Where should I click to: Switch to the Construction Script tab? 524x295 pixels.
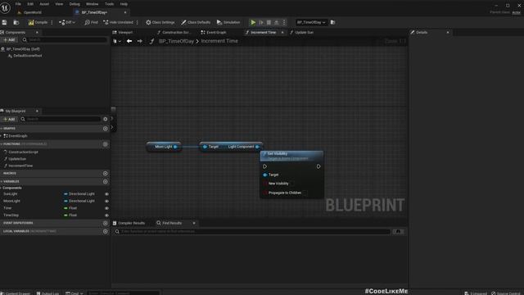pyautogui.click(x=174, y=33)
